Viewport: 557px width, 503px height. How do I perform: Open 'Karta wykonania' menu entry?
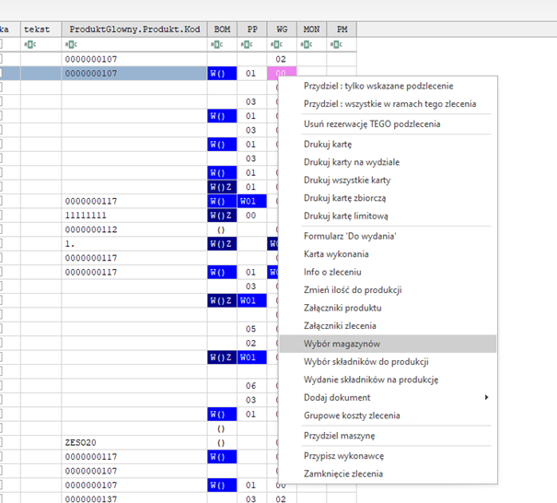(x=388, y=254)
